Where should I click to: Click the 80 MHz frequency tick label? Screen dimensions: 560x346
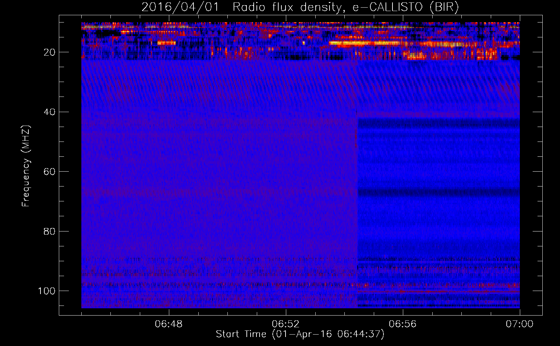pos(49,231)
